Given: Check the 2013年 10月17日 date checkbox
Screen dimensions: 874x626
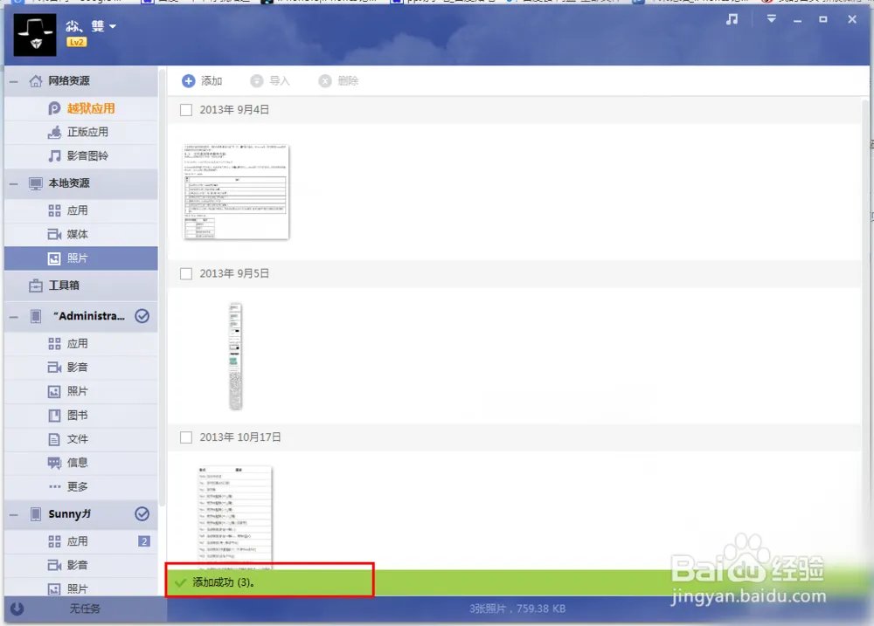Looking at the screenshot, I should coord(185,437).
